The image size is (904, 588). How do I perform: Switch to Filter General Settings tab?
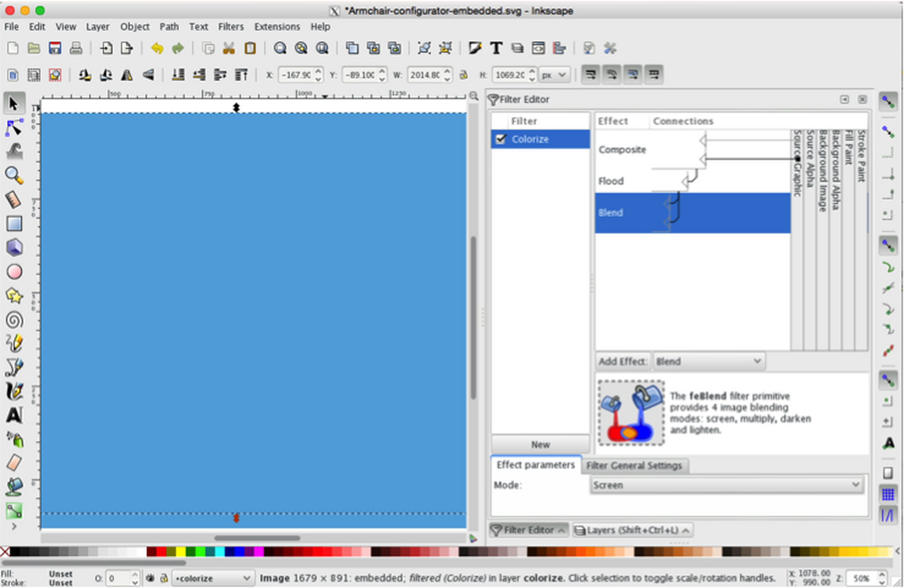click(634, 465)
